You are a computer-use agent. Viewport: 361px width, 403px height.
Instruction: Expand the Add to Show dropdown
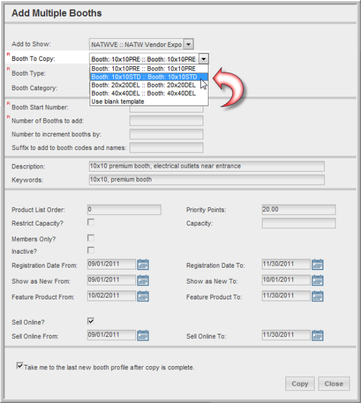click(x=188, y=44)
